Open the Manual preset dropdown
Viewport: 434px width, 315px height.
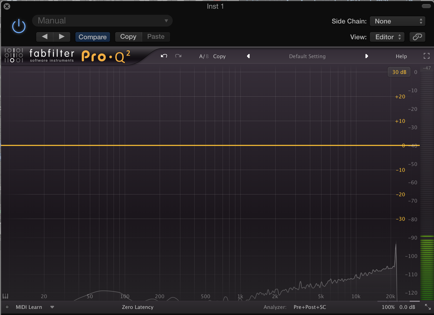coord(102,21)
